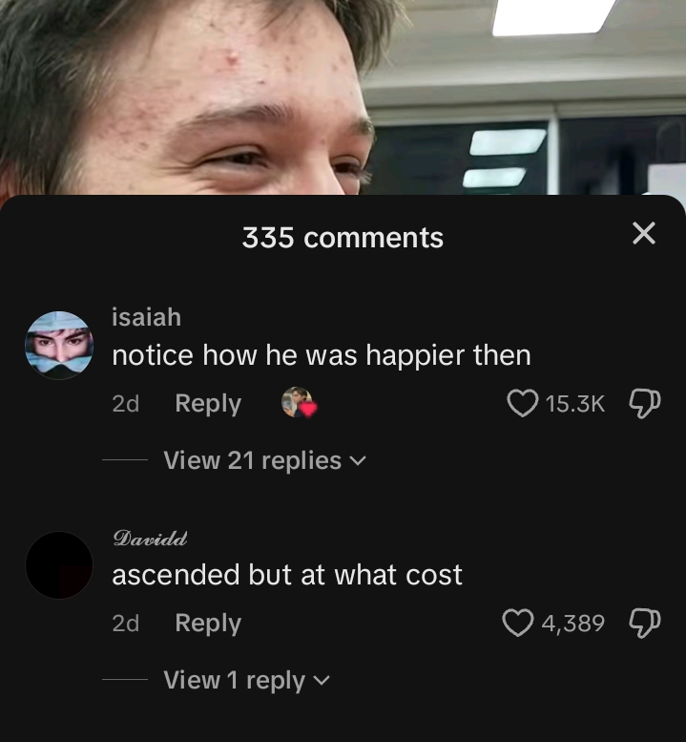
Task: Tap the creator-liked avatar badge beside Reply
Action: [299, 402]
